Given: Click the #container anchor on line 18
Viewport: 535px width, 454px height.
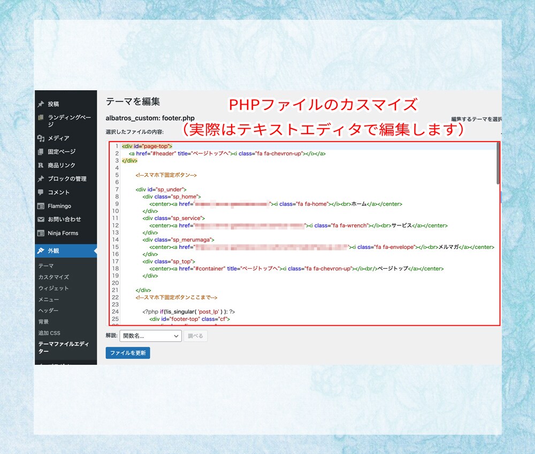Looking at the screenshot, I should click(296, 269).
